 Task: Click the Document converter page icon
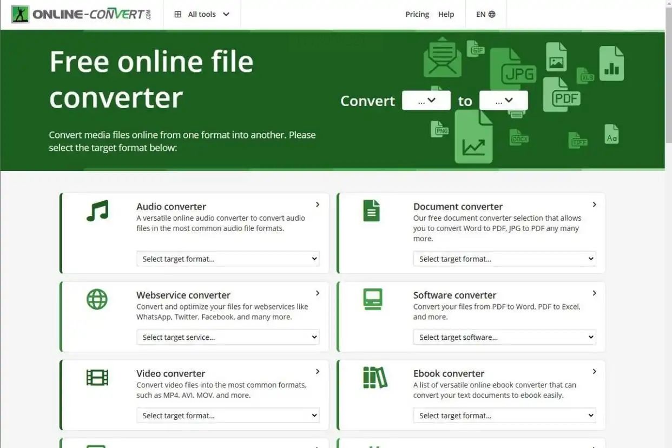(x=371, y=210)
